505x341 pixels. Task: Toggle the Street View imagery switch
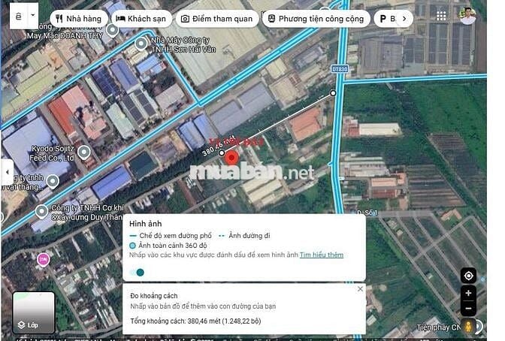[137, 273]
